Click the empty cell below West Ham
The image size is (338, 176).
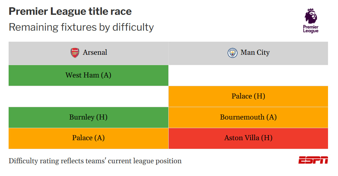point(88,96)
